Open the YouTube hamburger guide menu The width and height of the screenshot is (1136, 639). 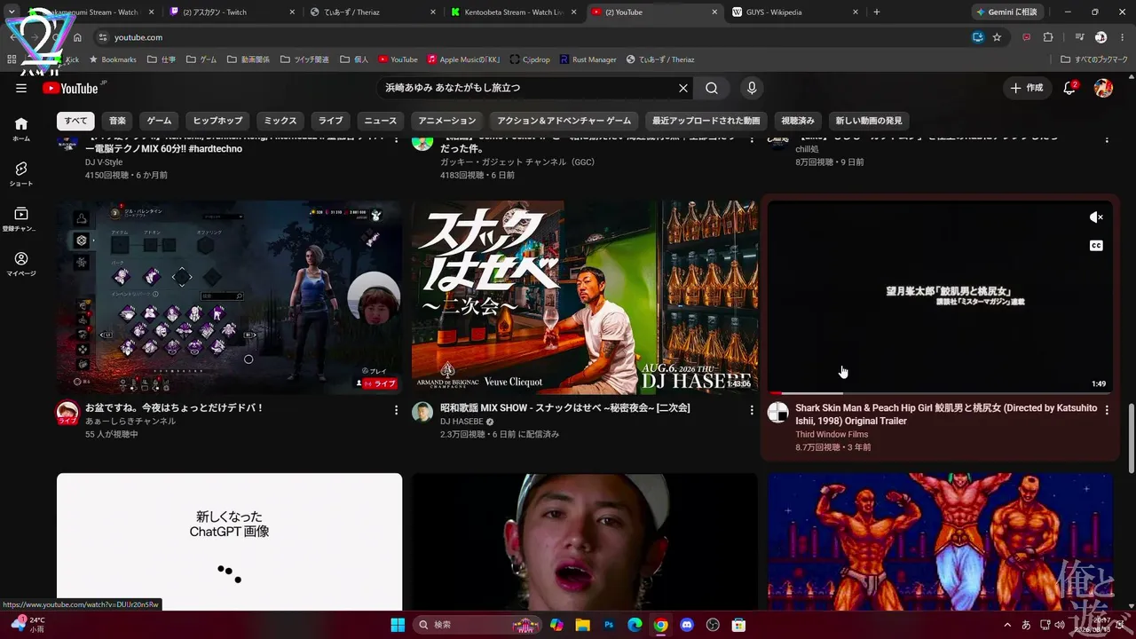click(x=21, y=88)
